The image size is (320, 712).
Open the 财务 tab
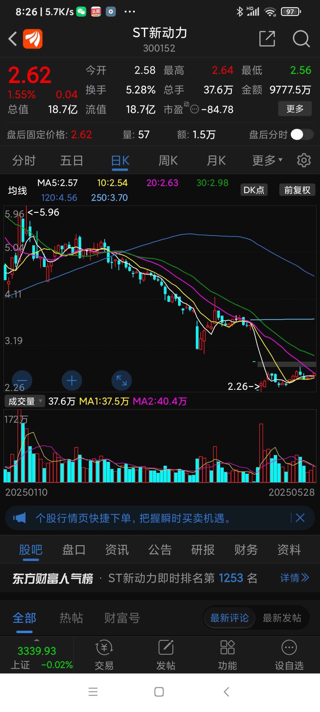tap(246, 550)
